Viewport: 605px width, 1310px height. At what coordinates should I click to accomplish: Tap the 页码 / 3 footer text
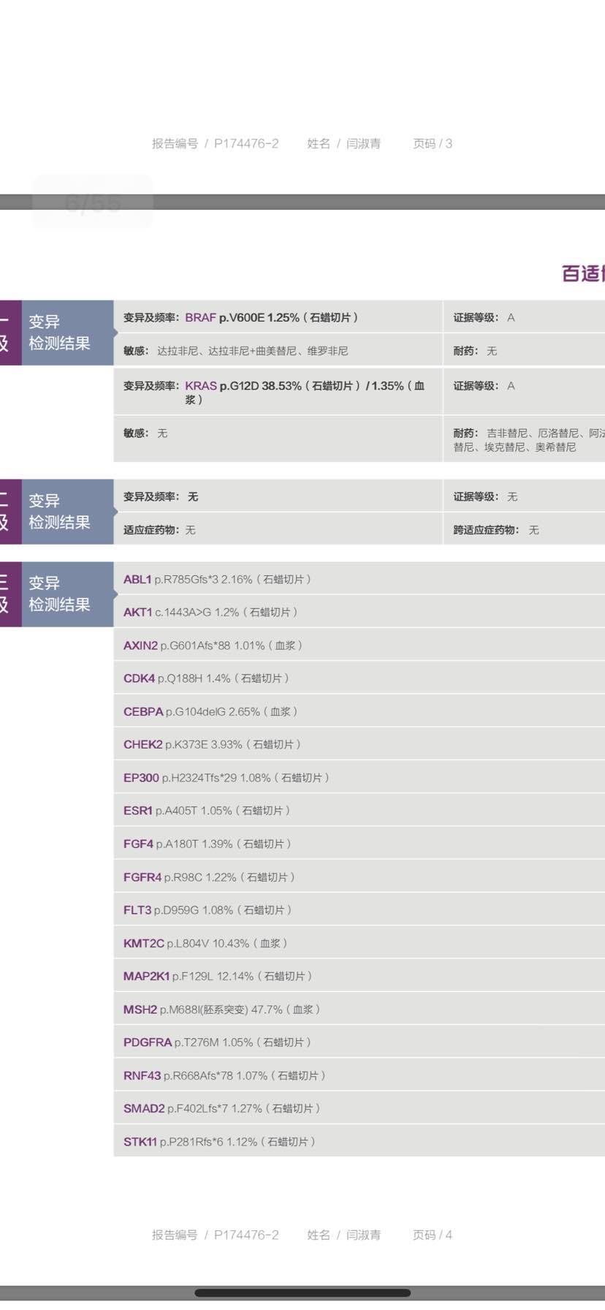click(x=433, y=143)
